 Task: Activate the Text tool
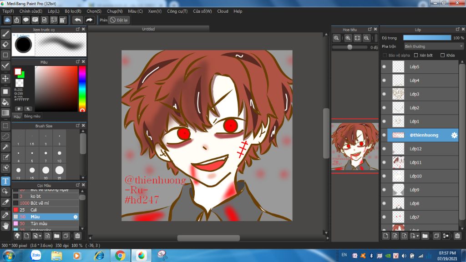(x=5, y=181)
